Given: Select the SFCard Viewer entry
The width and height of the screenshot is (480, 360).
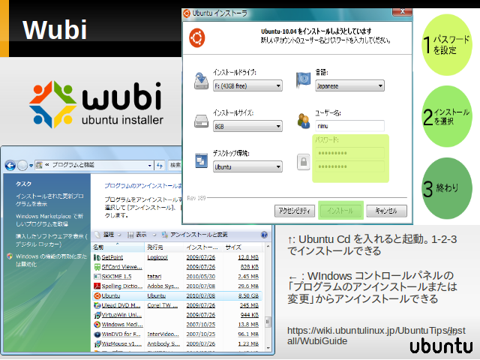Looking at the screenshot, I should (177, 267).
